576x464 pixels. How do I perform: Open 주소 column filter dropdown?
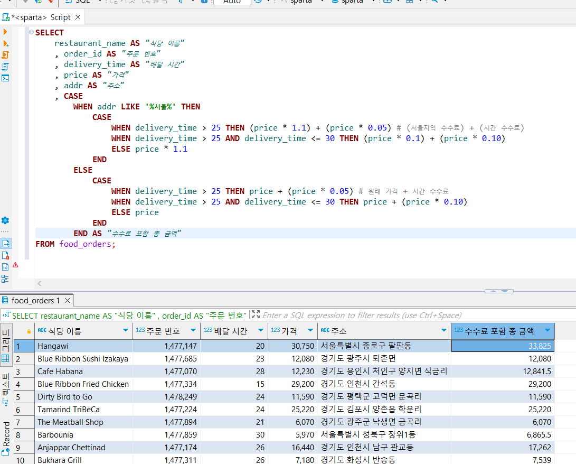tap(444, 330)
